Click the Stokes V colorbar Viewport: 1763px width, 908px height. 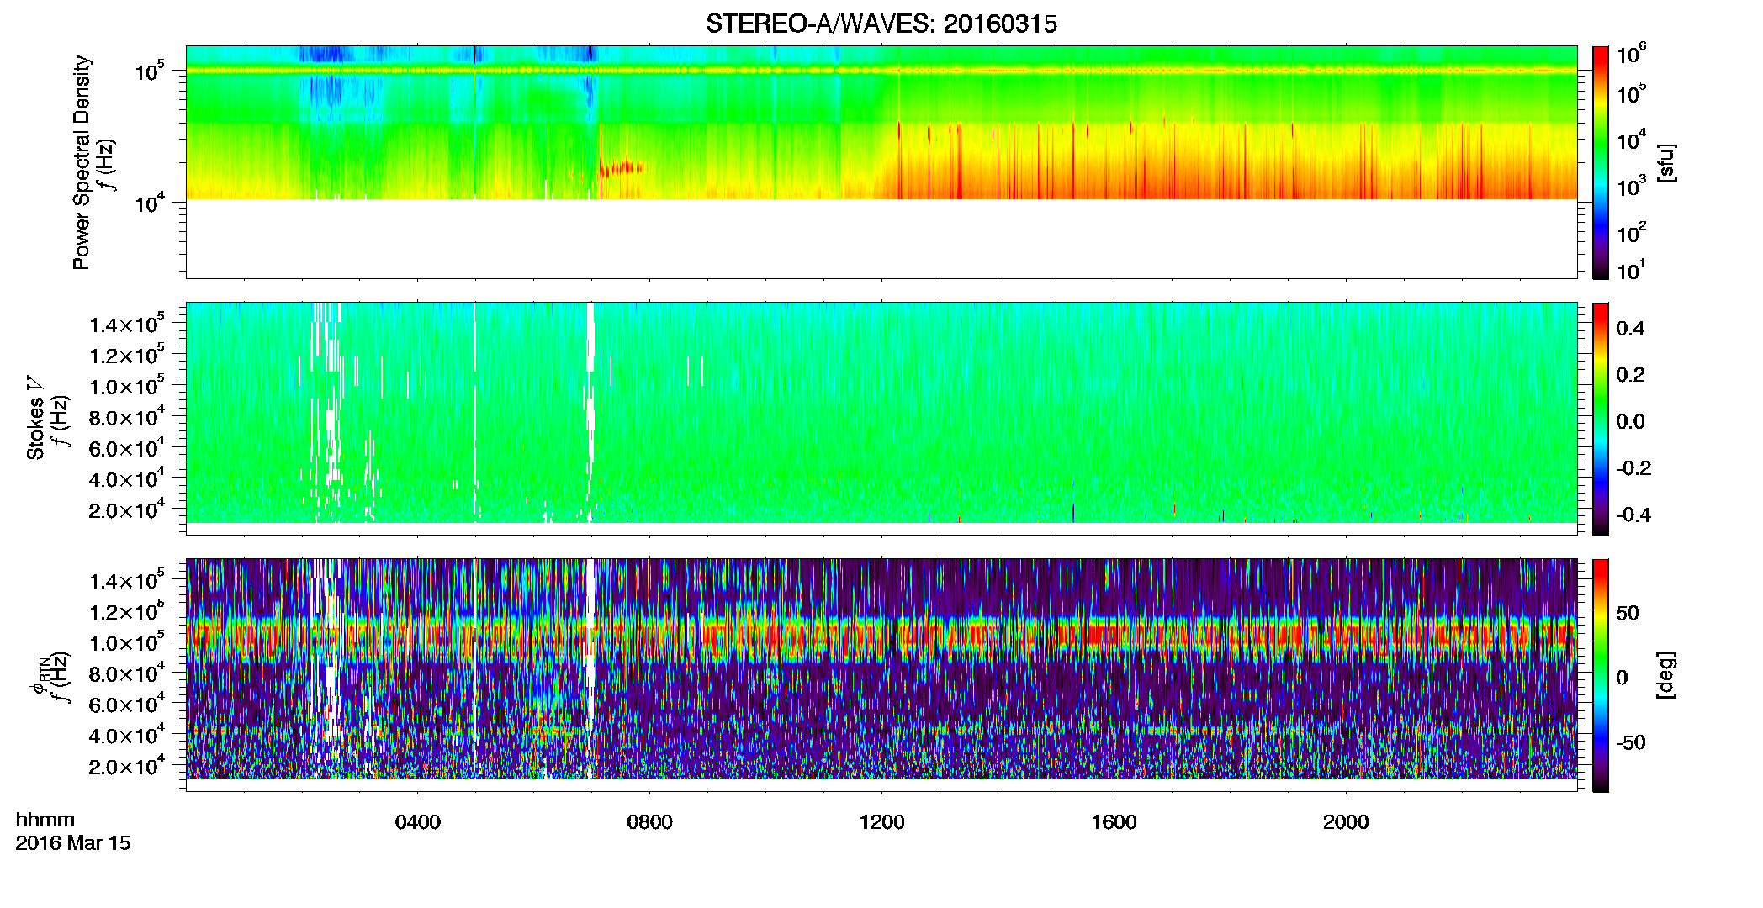pos(1600,419)
